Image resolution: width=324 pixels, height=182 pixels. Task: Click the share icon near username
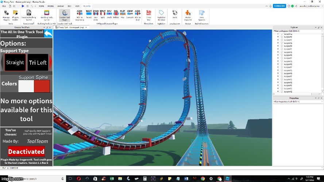(x=296, y=6)
